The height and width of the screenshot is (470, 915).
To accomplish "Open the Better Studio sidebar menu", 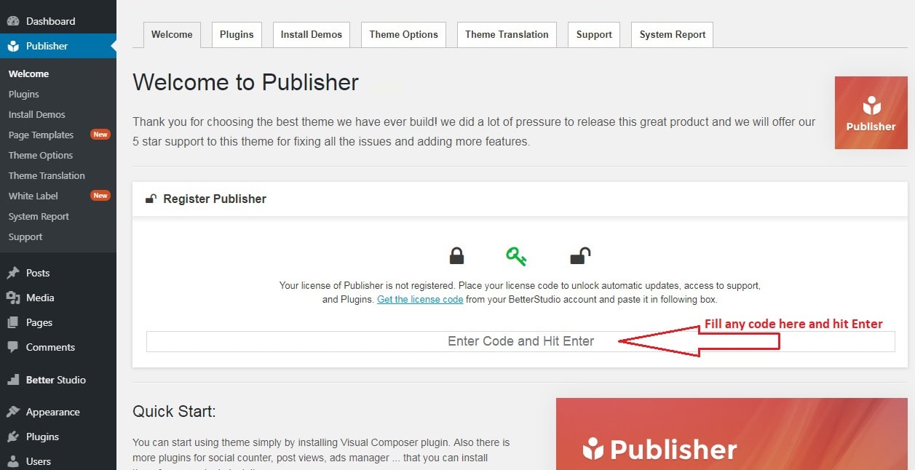I will 55,380.
